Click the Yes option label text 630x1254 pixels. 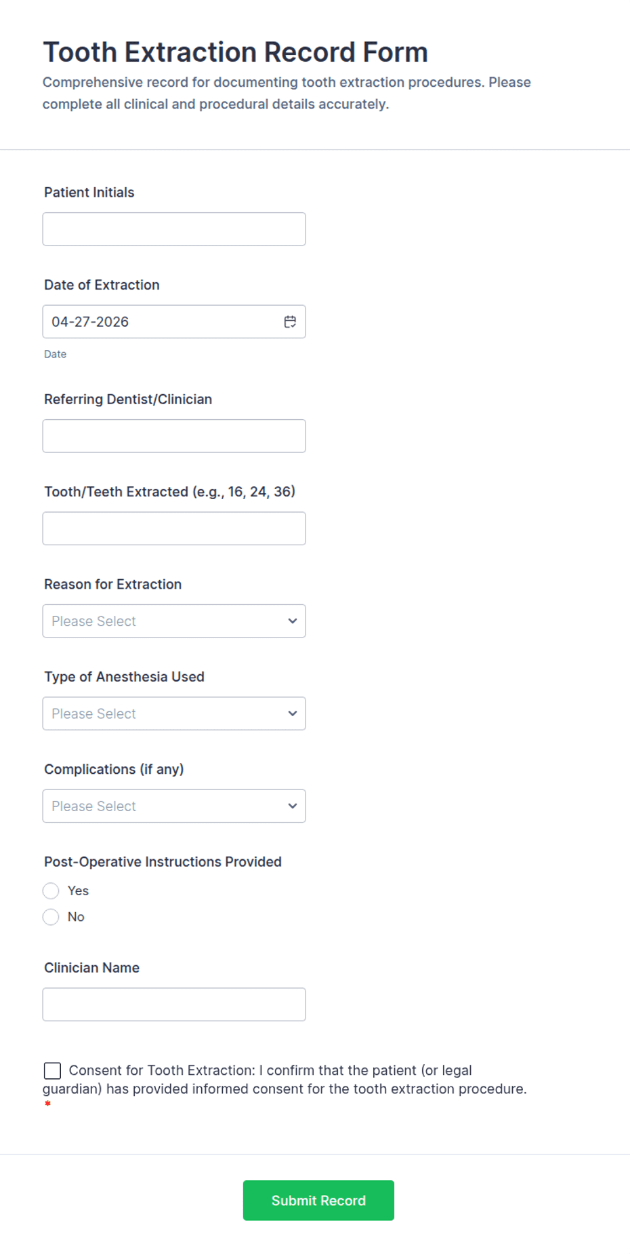pos(79,890)
